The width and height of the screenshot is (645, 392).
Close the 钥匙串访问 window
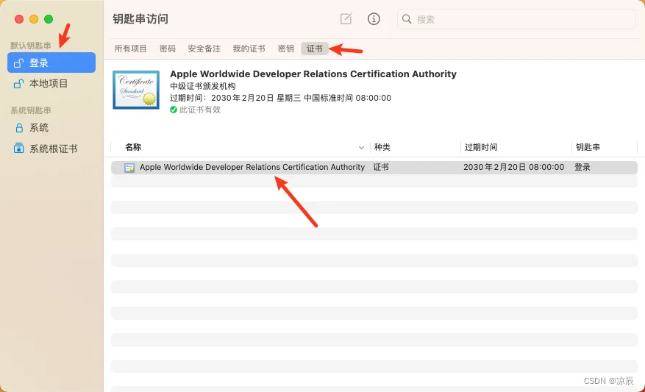pyautogui.click(x=19, y=19)
